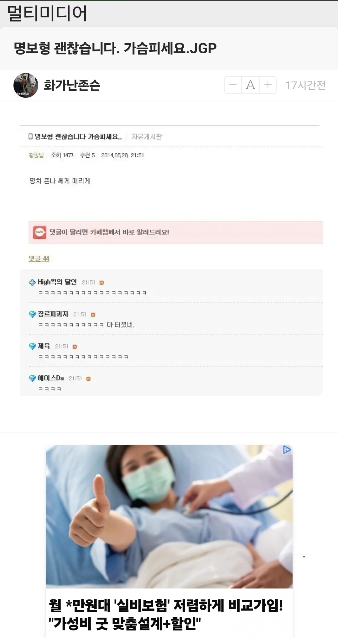
Task: Open the 자유게시판 board label
Action: [x=147, y=137]
